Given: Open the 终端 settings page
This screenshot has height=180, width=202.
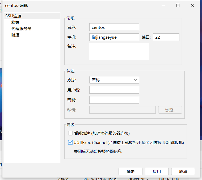Looking at the screenshot, I should (x=15, y=22).
